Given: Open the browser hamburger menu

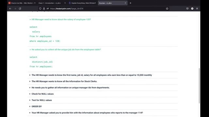Looking at the screenshot, I should (197, 9).
